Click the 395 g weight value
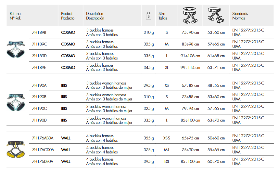278x170 pixels. [x=149, y=162]
